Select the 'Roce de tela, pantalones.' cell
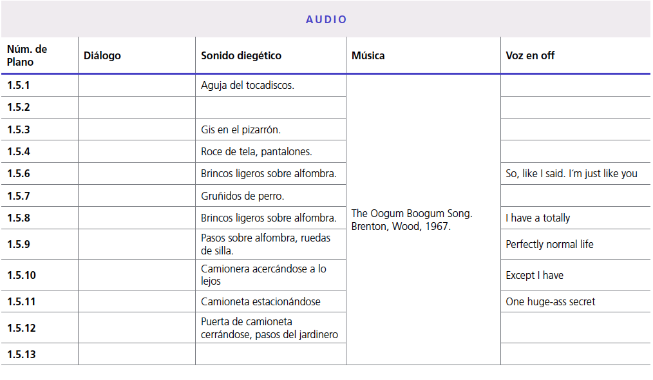This screenshot has width=653, height=380. click(x=256, y=151)
